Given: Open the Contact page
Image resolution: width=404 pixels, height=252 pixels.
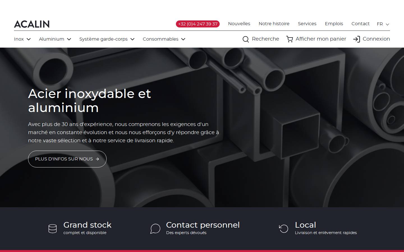Looking at the screenshot, I should (x=360, y=24).
